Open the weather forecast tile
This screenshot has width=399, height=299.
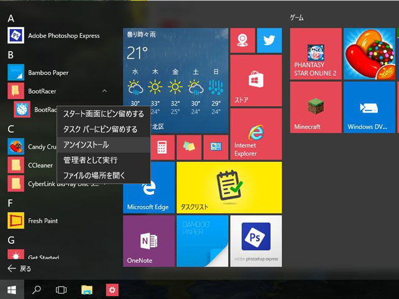point(176,79)
